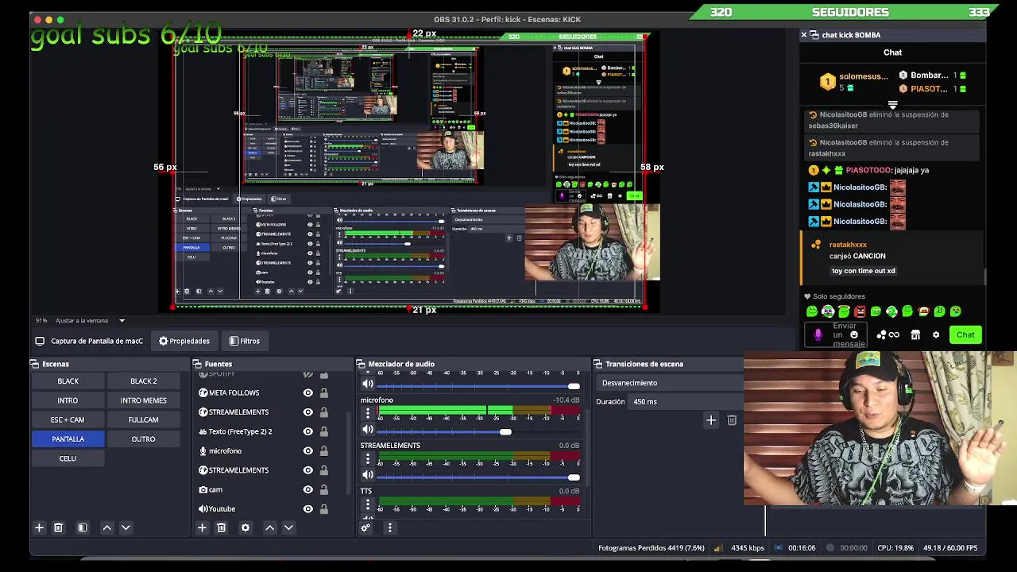Viewport: 1017px width, 572px height.
Task: Lock the Youtube source
Action: [x=324, y=508]
